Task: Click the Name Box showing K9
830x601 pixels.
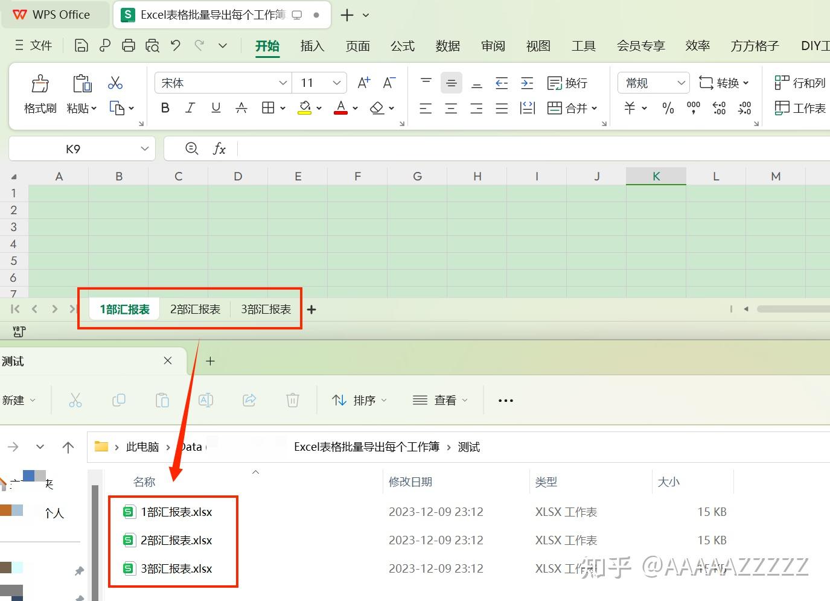Action: [x=73, y=148]
